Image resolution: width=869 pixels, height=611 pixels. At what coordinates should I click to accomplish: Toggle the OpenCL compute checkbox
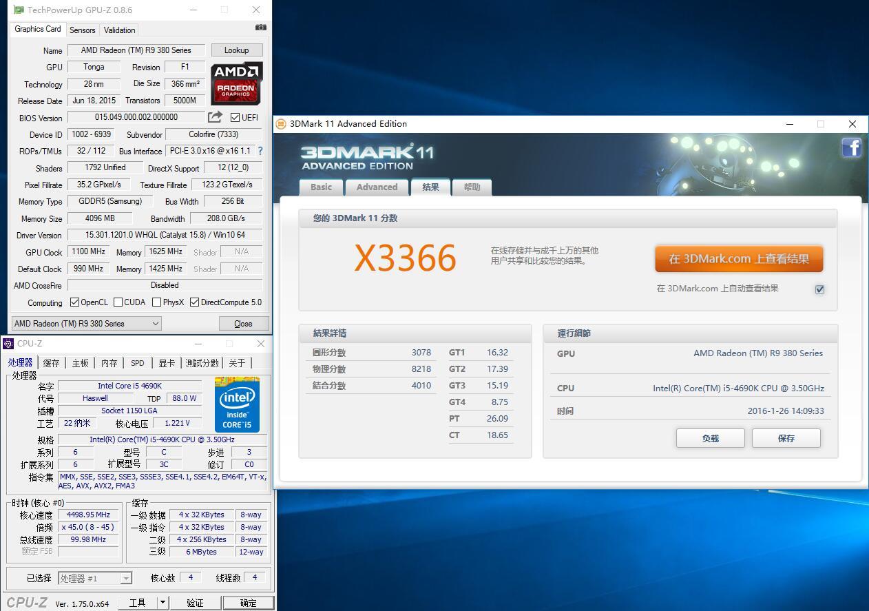click(76, 302)
